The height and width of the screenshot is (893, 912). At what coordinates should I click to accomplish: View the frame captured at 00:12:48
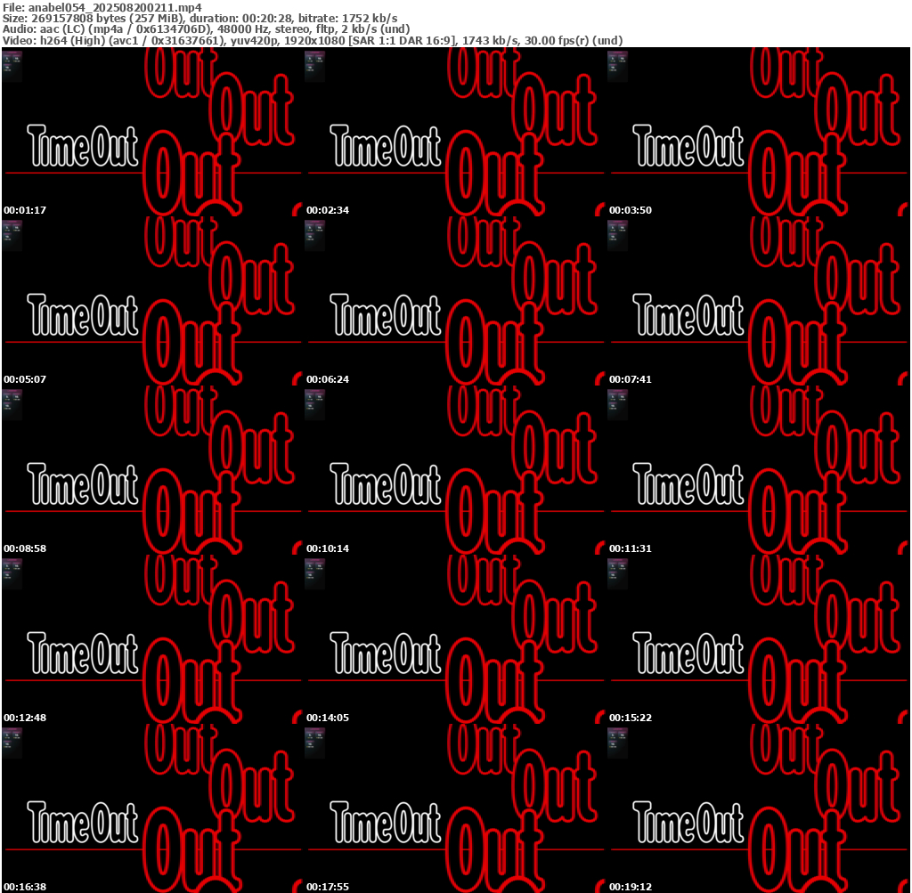point(152,639)
